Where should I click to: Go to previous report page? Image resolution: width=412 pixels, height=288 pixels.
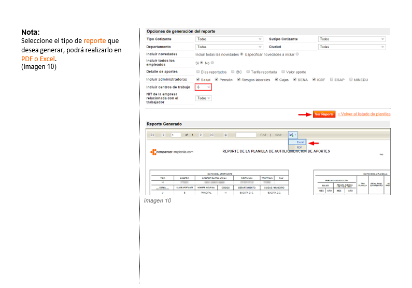(x=163, y=135)
